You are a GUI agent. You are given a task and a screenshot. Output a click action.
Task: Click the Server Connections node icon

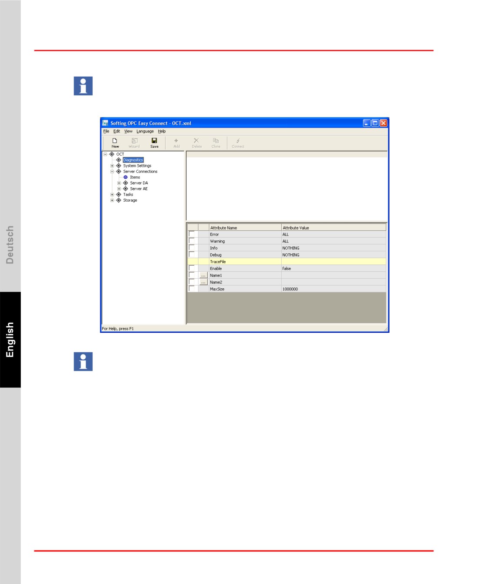119,172
